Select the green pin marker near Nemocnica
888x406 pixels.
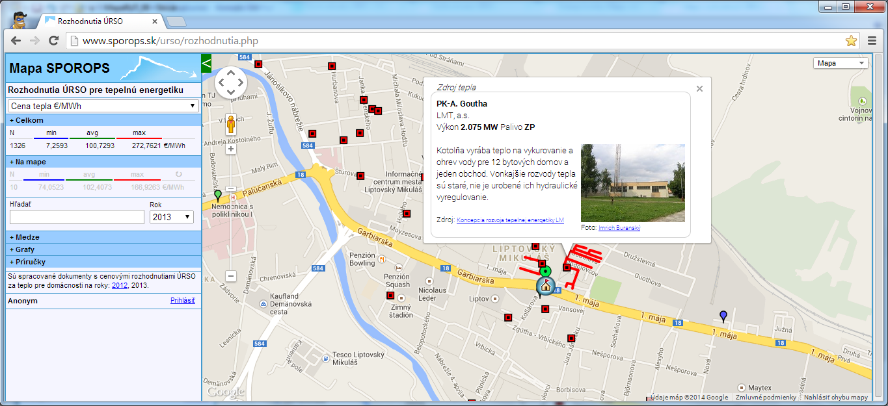click(x=217, y=196)
